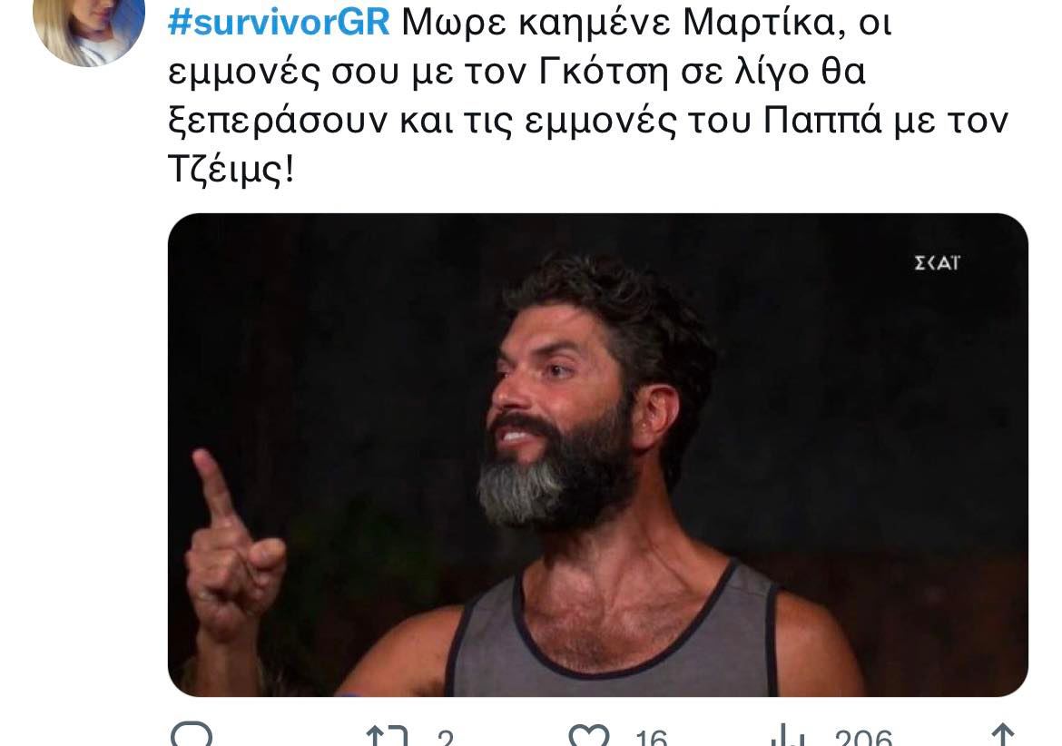
Task: Retweet using the arrows icon
Action: click(387, 736)
